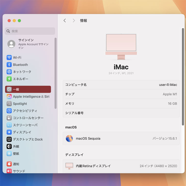Select the ネットワーク globe icon

click(x=9, y=72)
